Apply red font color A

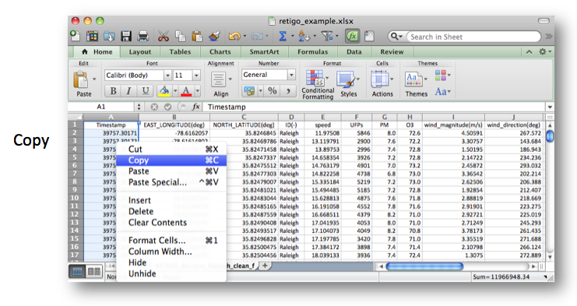[186, 91]
